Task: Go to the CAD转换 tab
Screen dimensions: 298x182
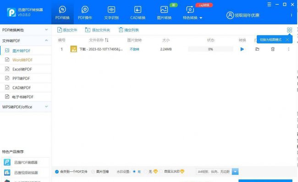Action: [x=138, y=12]
